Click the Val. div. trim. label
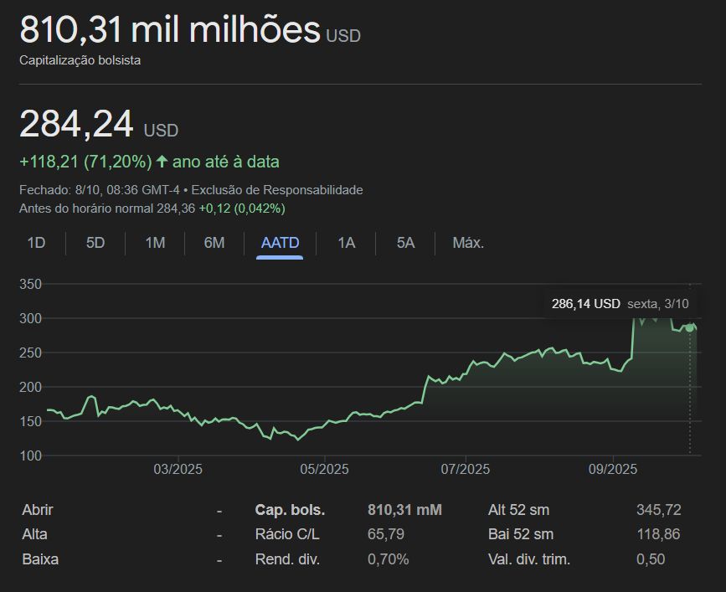Viewport: 726px width, 592px height. tap(529, 559)
